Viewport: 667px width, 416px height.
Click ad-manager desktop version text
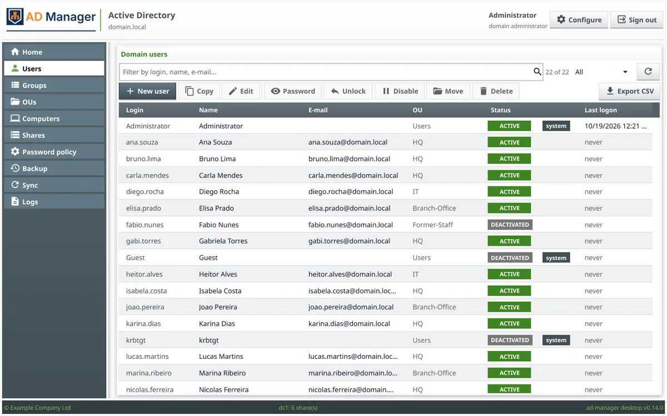624,408
